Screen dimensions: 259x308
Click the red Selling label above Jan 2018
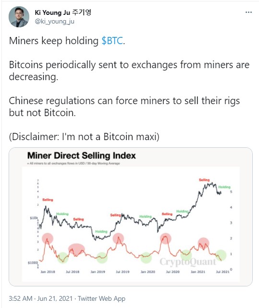[x=47, y=200]
